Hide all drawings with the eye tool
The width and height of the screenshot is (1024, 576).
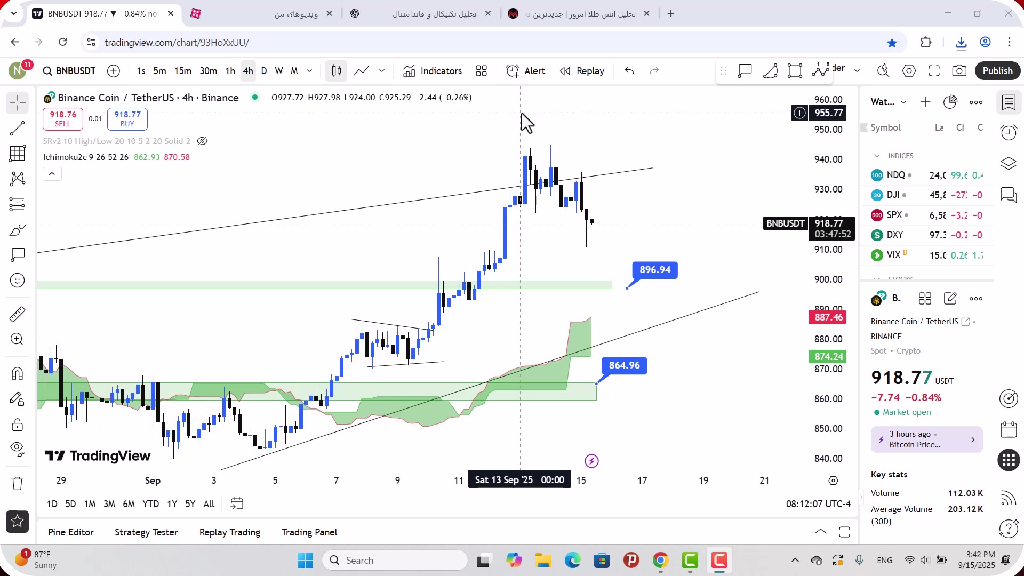18,450
